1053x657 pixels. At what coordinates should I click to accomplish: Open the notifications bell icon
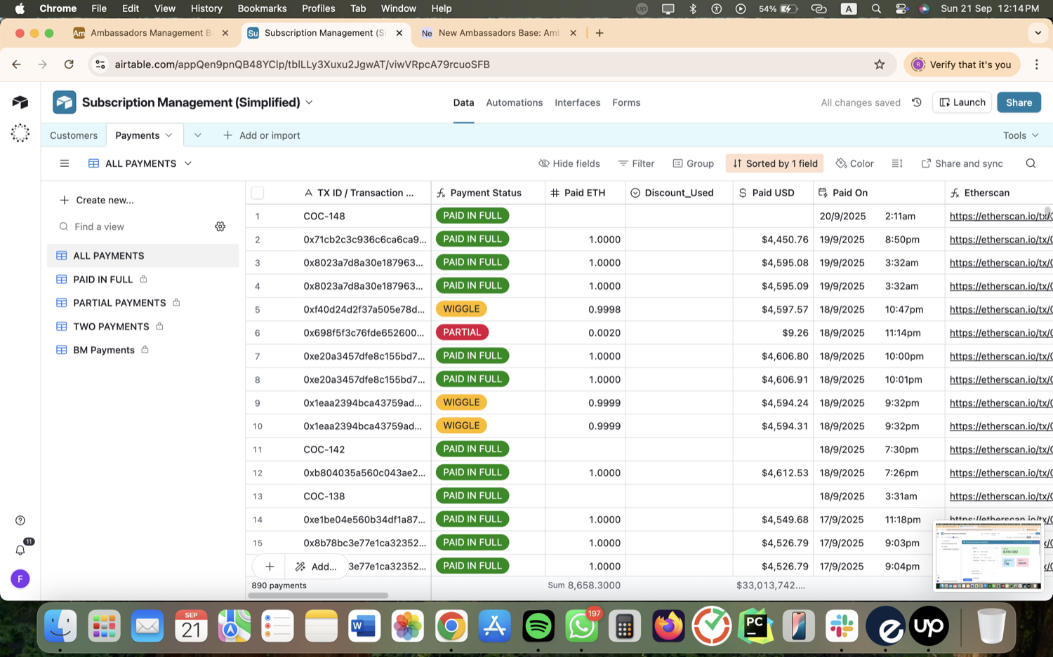(x=20, y=550)
